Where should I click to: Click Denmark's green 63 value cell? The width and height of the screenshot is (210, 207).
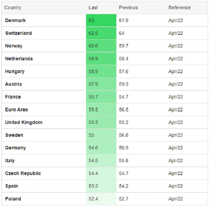(101, 20)
